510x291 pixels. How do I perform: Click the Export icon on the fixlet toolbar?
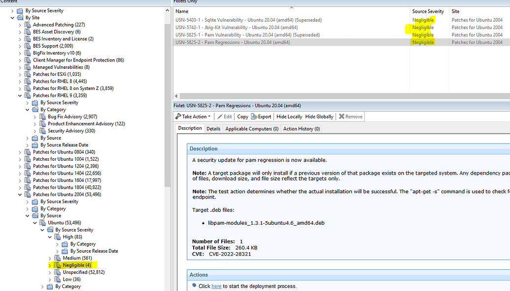coord(254,116)
